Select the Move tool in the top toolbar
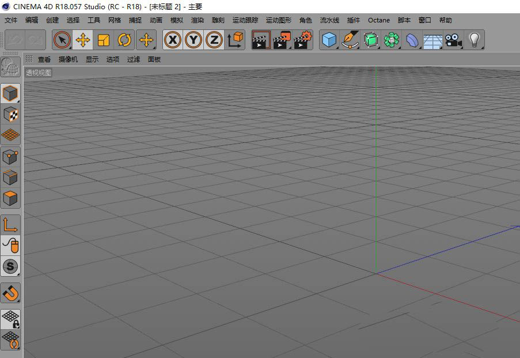Screen dimensions: 520x358 (x=83, y=40)
